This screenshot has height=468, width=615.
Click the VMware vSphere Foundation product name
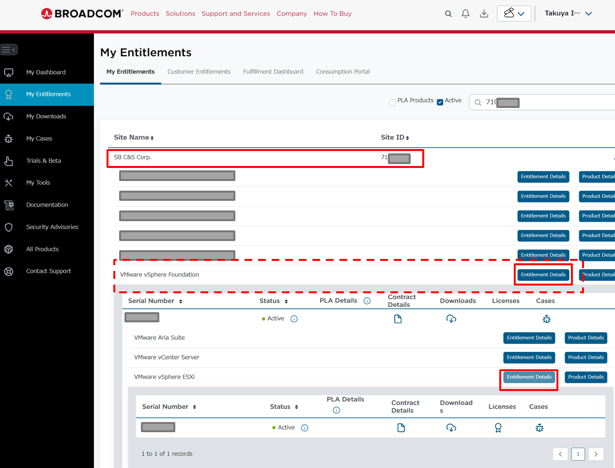[159, 275]
